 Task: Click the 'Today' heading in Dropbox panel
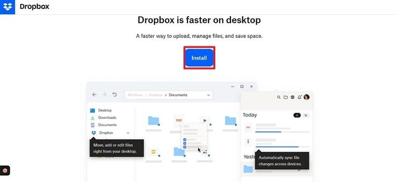click(x=250, y=115)
